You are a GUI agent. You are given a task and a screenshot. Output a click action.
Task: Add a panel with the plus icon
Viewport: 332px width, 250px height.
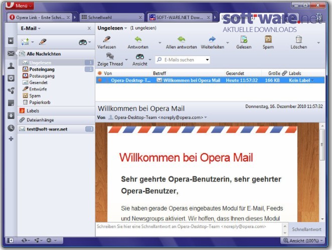[x=11, y=138]
